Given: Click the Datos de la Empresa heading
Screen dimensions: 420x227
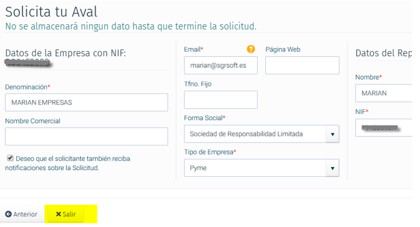Looking at the screenshot, I should click(66, 53).
